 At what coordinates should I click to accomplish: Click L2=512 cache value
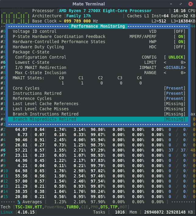[x=159, y=21]
